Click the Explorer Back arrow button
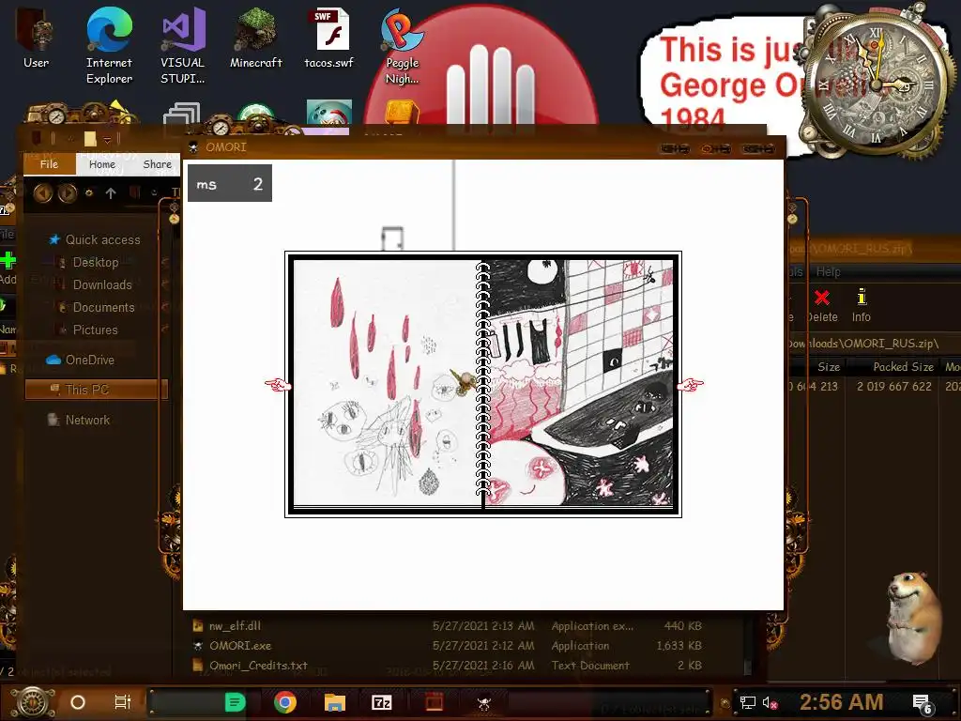This screenshot has height=721, width=961. tap(42, 193)
